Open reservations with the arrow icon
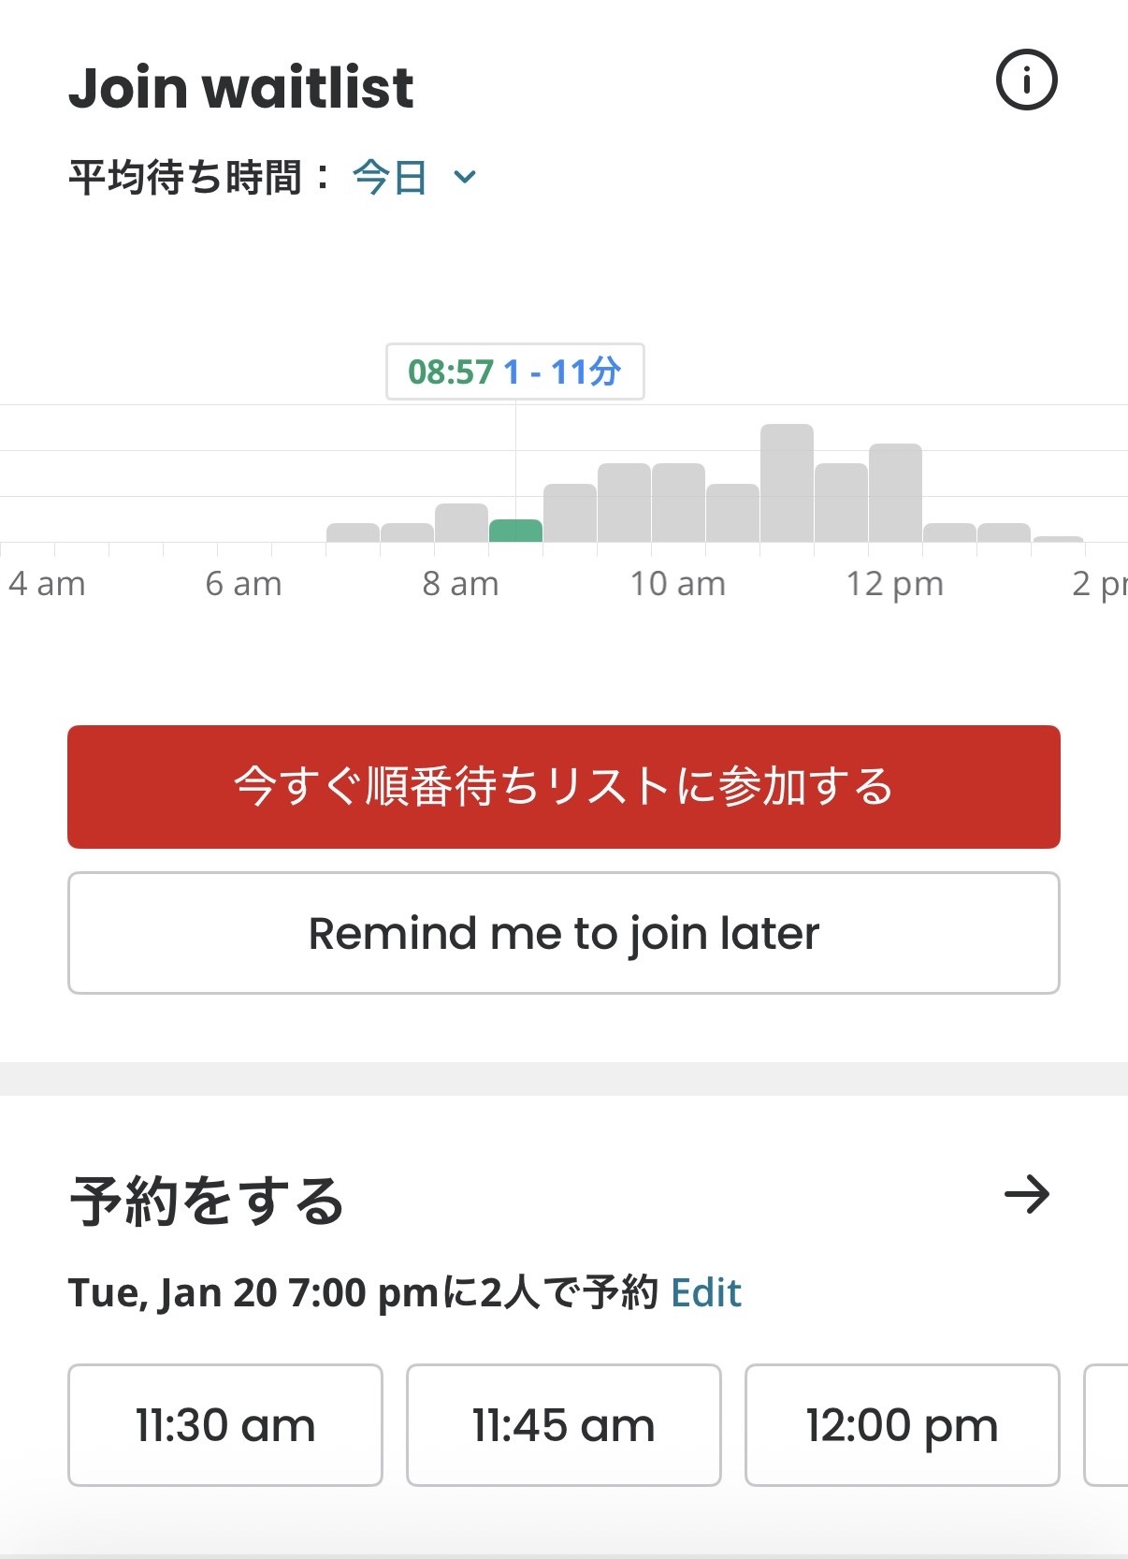This screenshot has height=1559, width=1128. click(1027, 1195)
